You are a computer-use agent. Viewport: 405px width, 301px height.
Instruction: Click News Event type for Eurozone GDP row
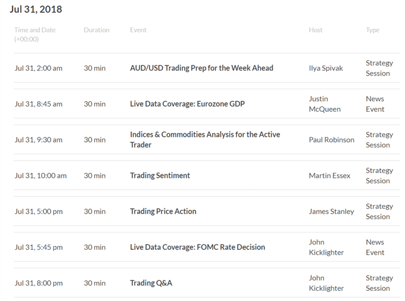(x=375, y=104)
